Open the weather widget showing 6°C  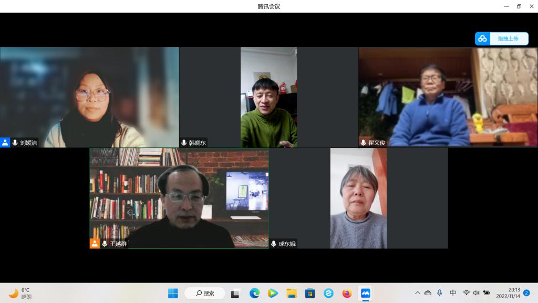coord(20,293)
